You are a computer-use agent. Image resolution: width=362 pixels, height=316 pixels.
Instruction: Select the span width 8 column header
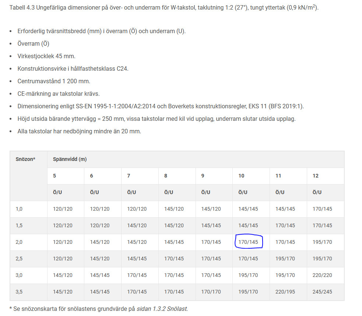tap(166, 176)
